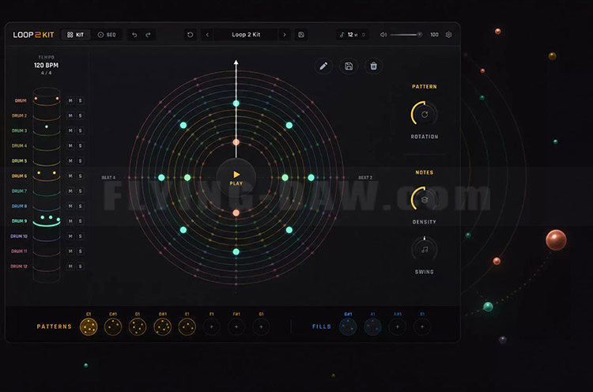593x392 pixels.
Task: Click the undo arrow icon
Action: (134, 35)
